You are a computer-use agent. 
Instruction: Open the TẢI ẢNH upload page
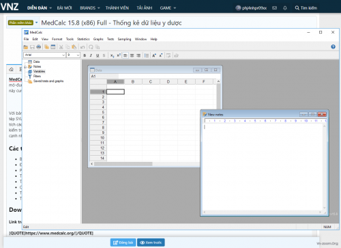tap(145, 8)
